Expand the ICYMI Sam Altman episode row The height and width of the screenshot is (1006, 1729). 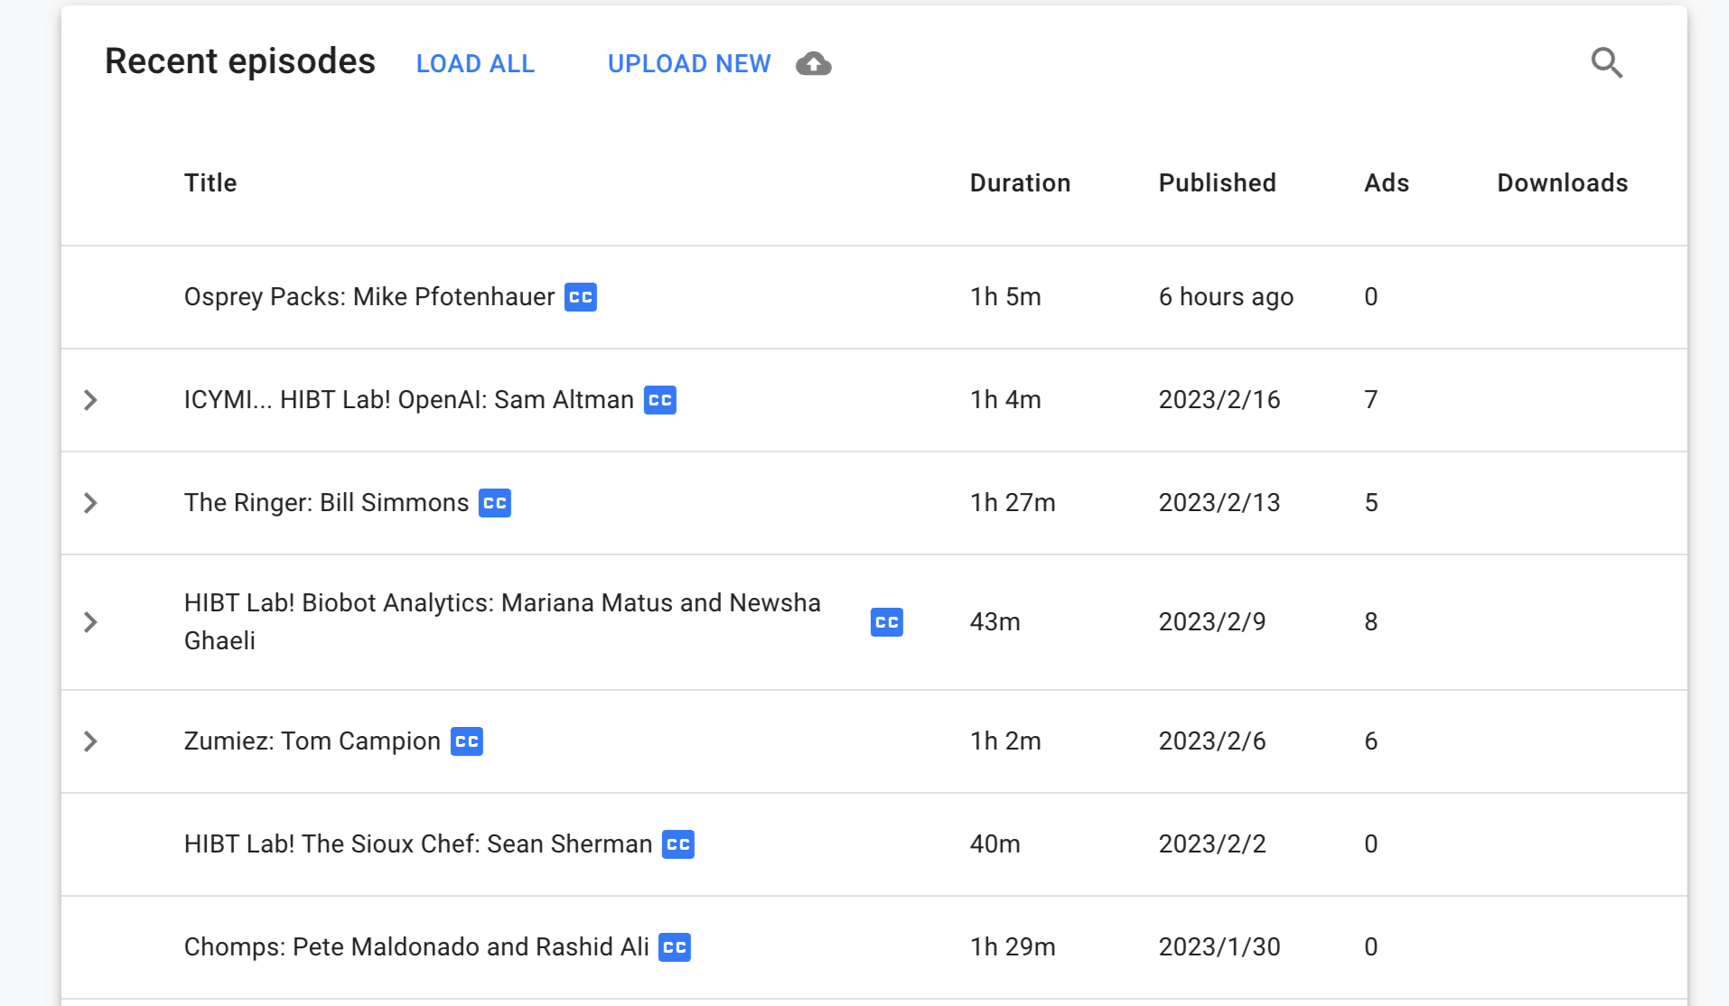(90, 400)
